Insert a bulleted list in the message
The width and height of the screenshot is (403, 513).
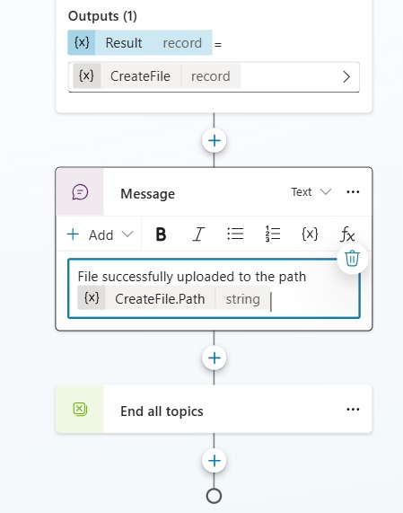pyautogui.click(x=235, y=234)
